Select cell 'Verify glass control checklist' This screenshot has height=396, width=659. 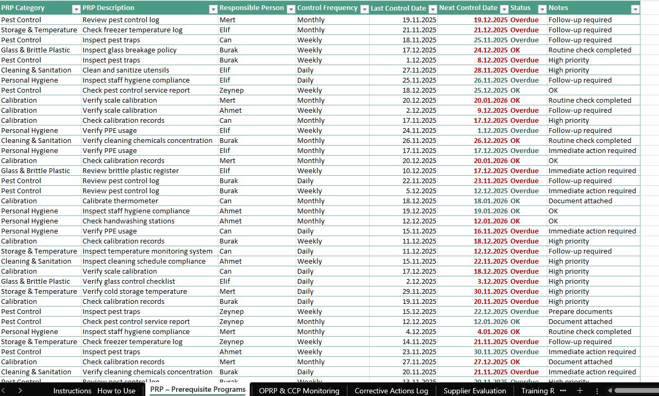pos(150,281)
